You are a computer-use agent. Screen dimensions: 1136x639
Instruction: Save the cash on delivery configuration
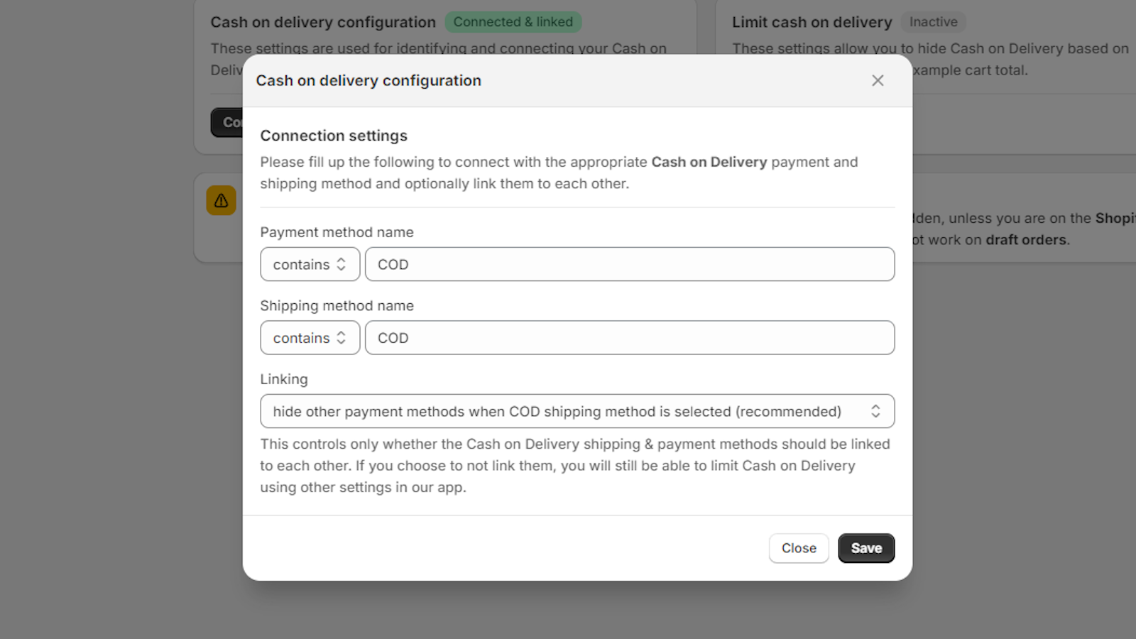coord(866,548)
